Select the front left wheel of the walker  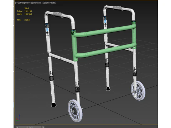point(75,111)
